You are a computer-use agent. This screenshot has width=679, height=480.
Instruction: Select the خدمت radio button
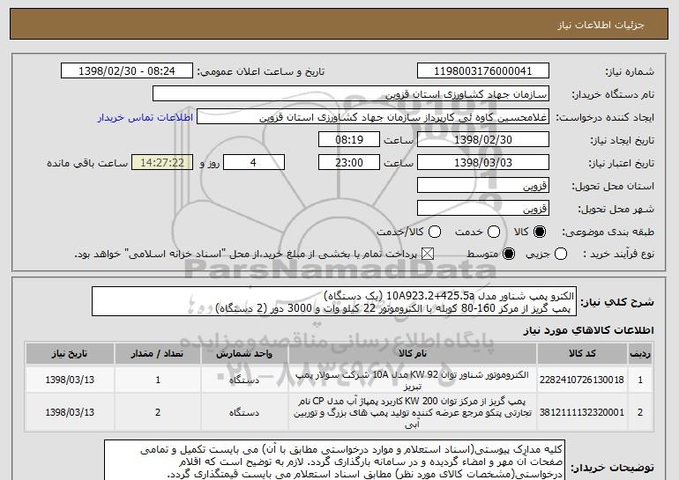494,233
